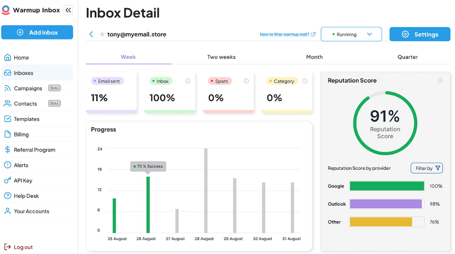Click the Add inbox button
Viewport: 455px width, 254px height.
(x=37, y=32)
